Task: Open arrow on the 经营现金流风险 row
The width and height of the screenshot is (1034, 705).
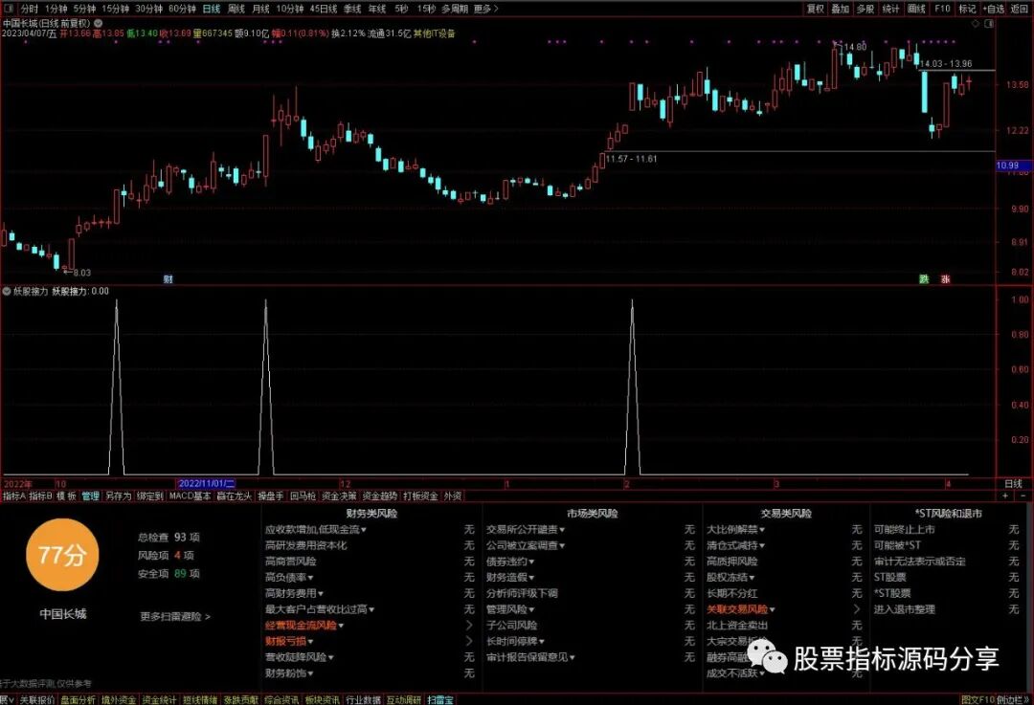Action: tap(469, 626)
